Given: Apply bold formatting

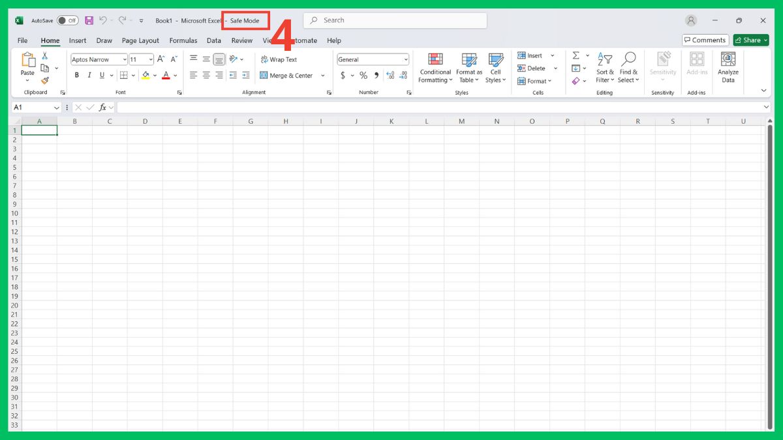Looking at the screenshot, I should tap(76, 75).
